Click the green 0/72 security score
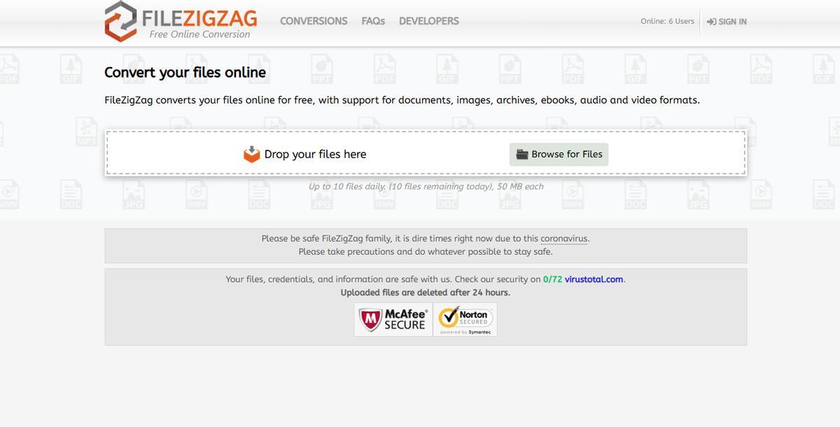Screen dimensions: 840x427 [x=552, y=279]
